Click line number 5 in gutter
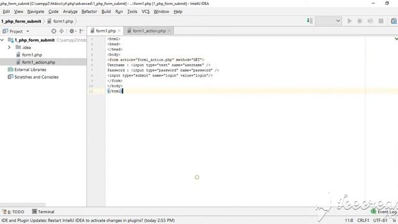Image resolution: width=398 pixels, height=224 pixels. pyautogui.click(x=91, y=60)
